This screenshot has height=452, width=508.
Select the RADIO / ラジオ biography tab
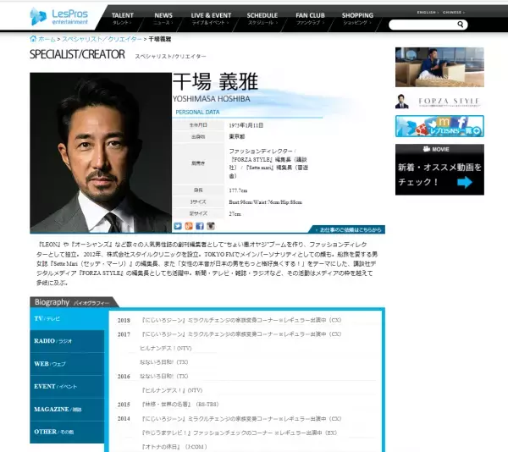pos(67,341)
